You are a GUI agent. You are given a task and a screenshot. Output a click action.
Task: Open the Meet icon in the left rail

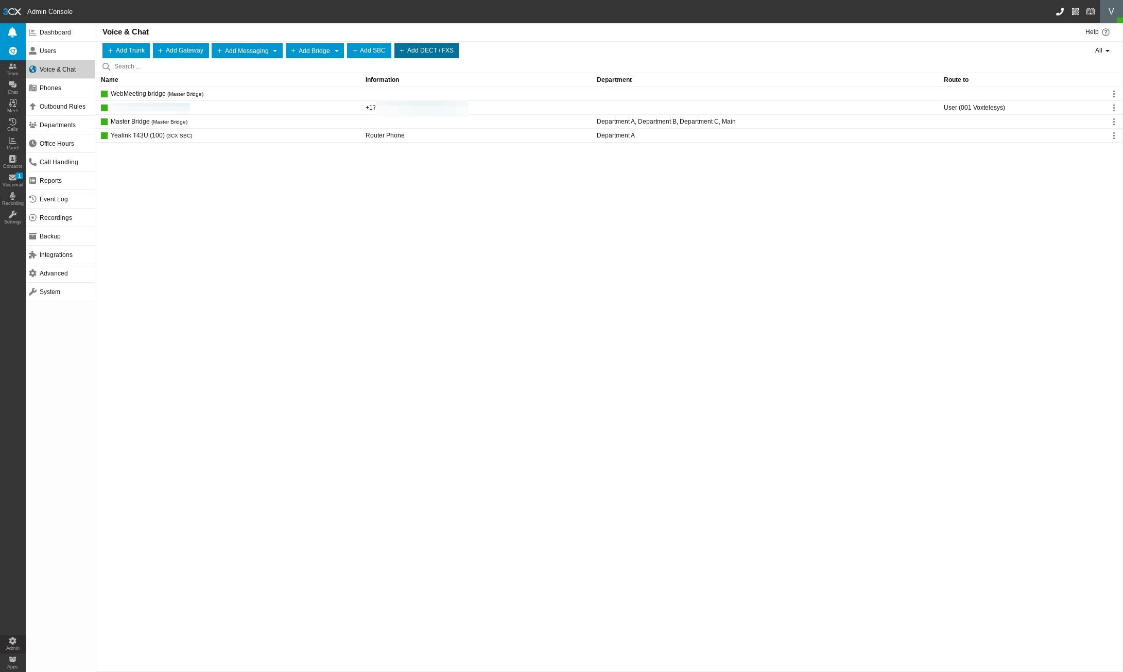[x=12, y=106]
